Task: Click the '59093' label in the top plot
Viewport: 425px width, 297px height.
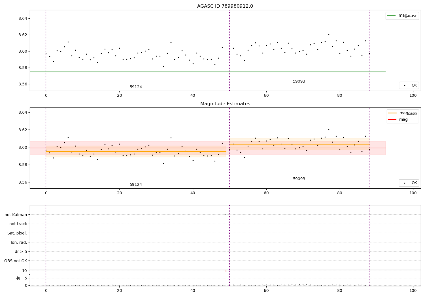Action: pos(299,81)
